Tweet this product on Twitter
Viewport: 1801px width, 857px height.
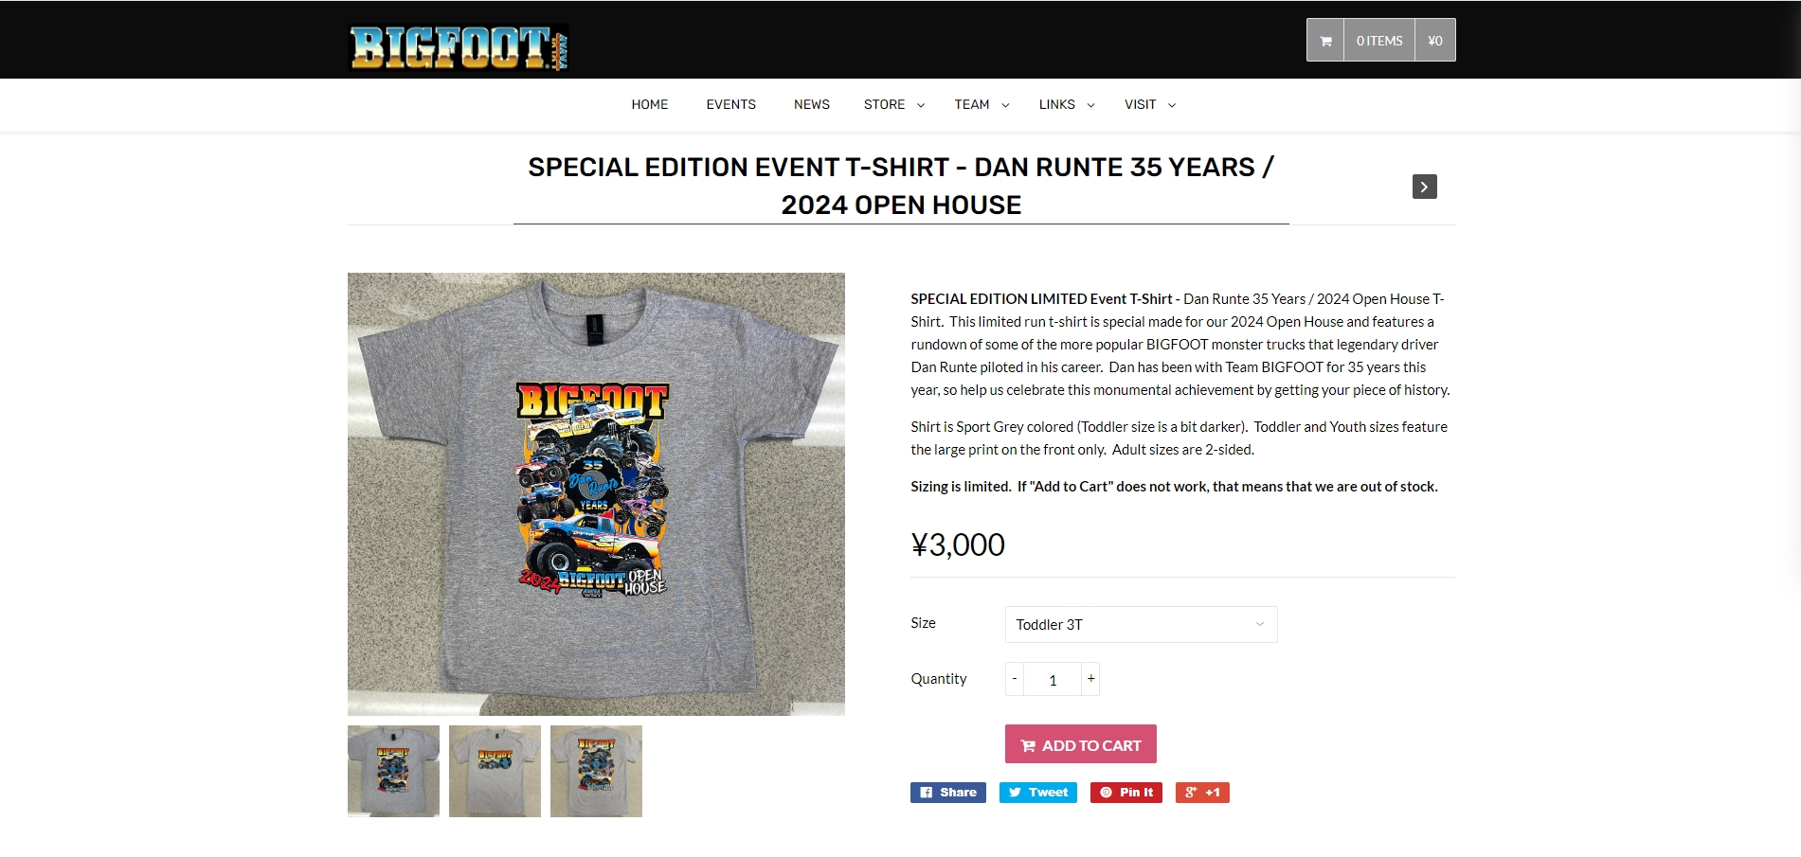[x=1037, y=793]
